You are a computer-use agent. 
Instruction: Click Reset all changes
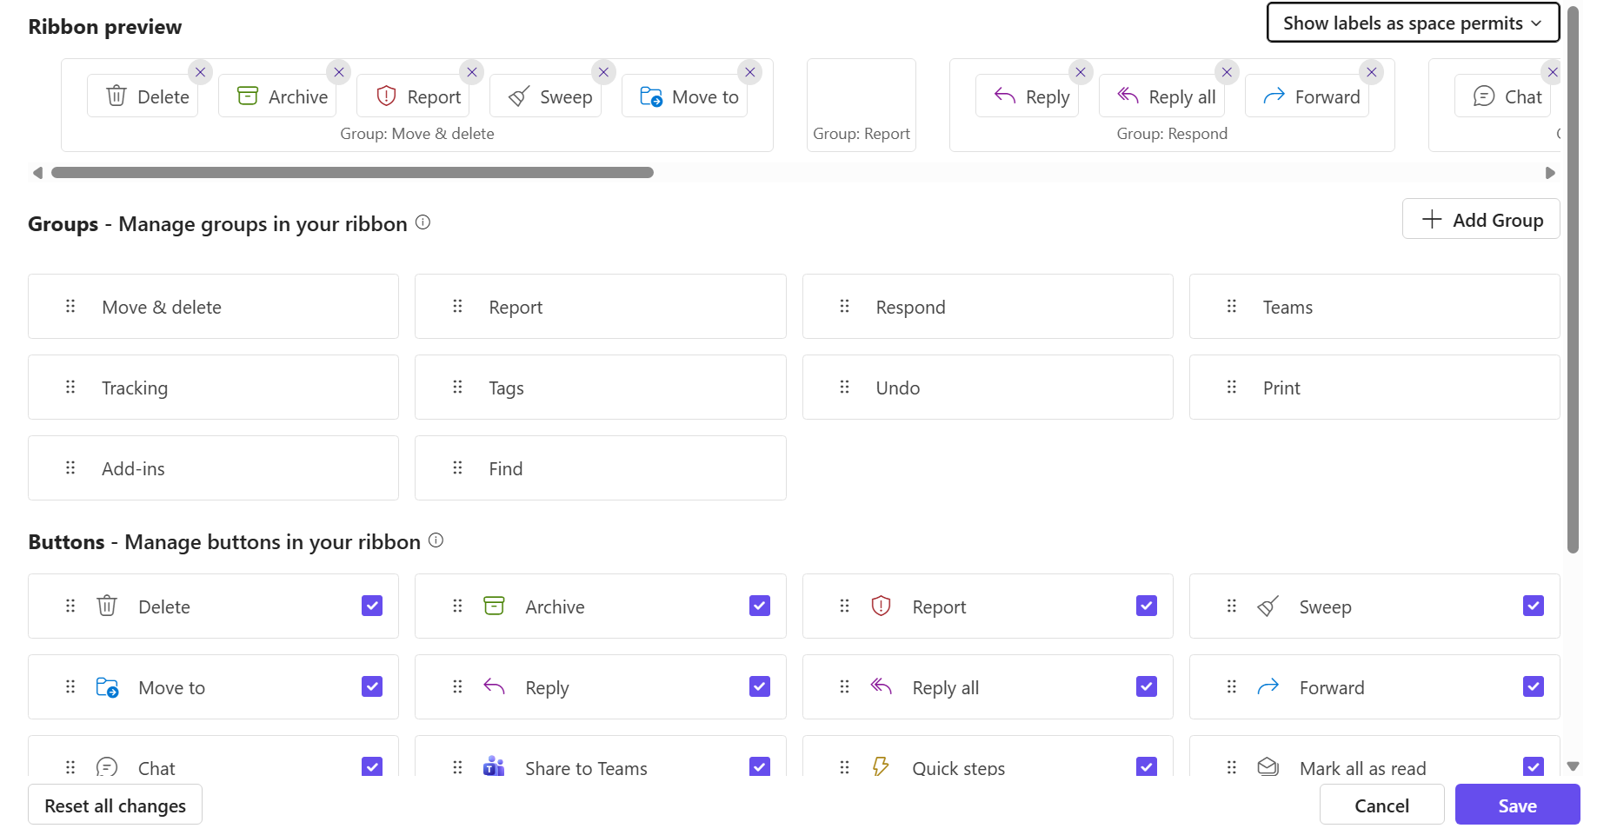115,805
